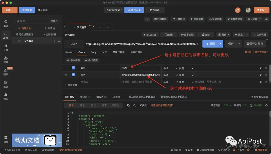The height and width of the screenshot is (154, 271).
Task: Select the APIs sidebar icon
Action: (6, 36)
